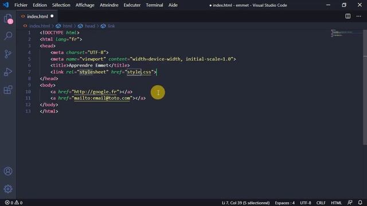
Task: Click the closing head tag
Action: [49, 79]
